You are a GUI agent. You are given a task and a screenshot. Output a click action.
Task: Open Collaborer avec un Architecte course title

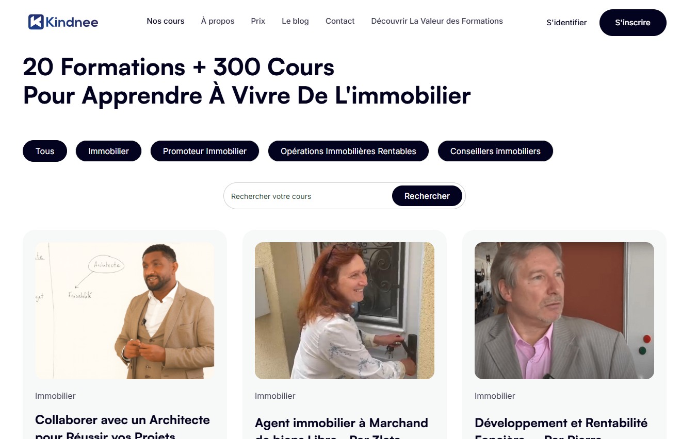[122, 426]
